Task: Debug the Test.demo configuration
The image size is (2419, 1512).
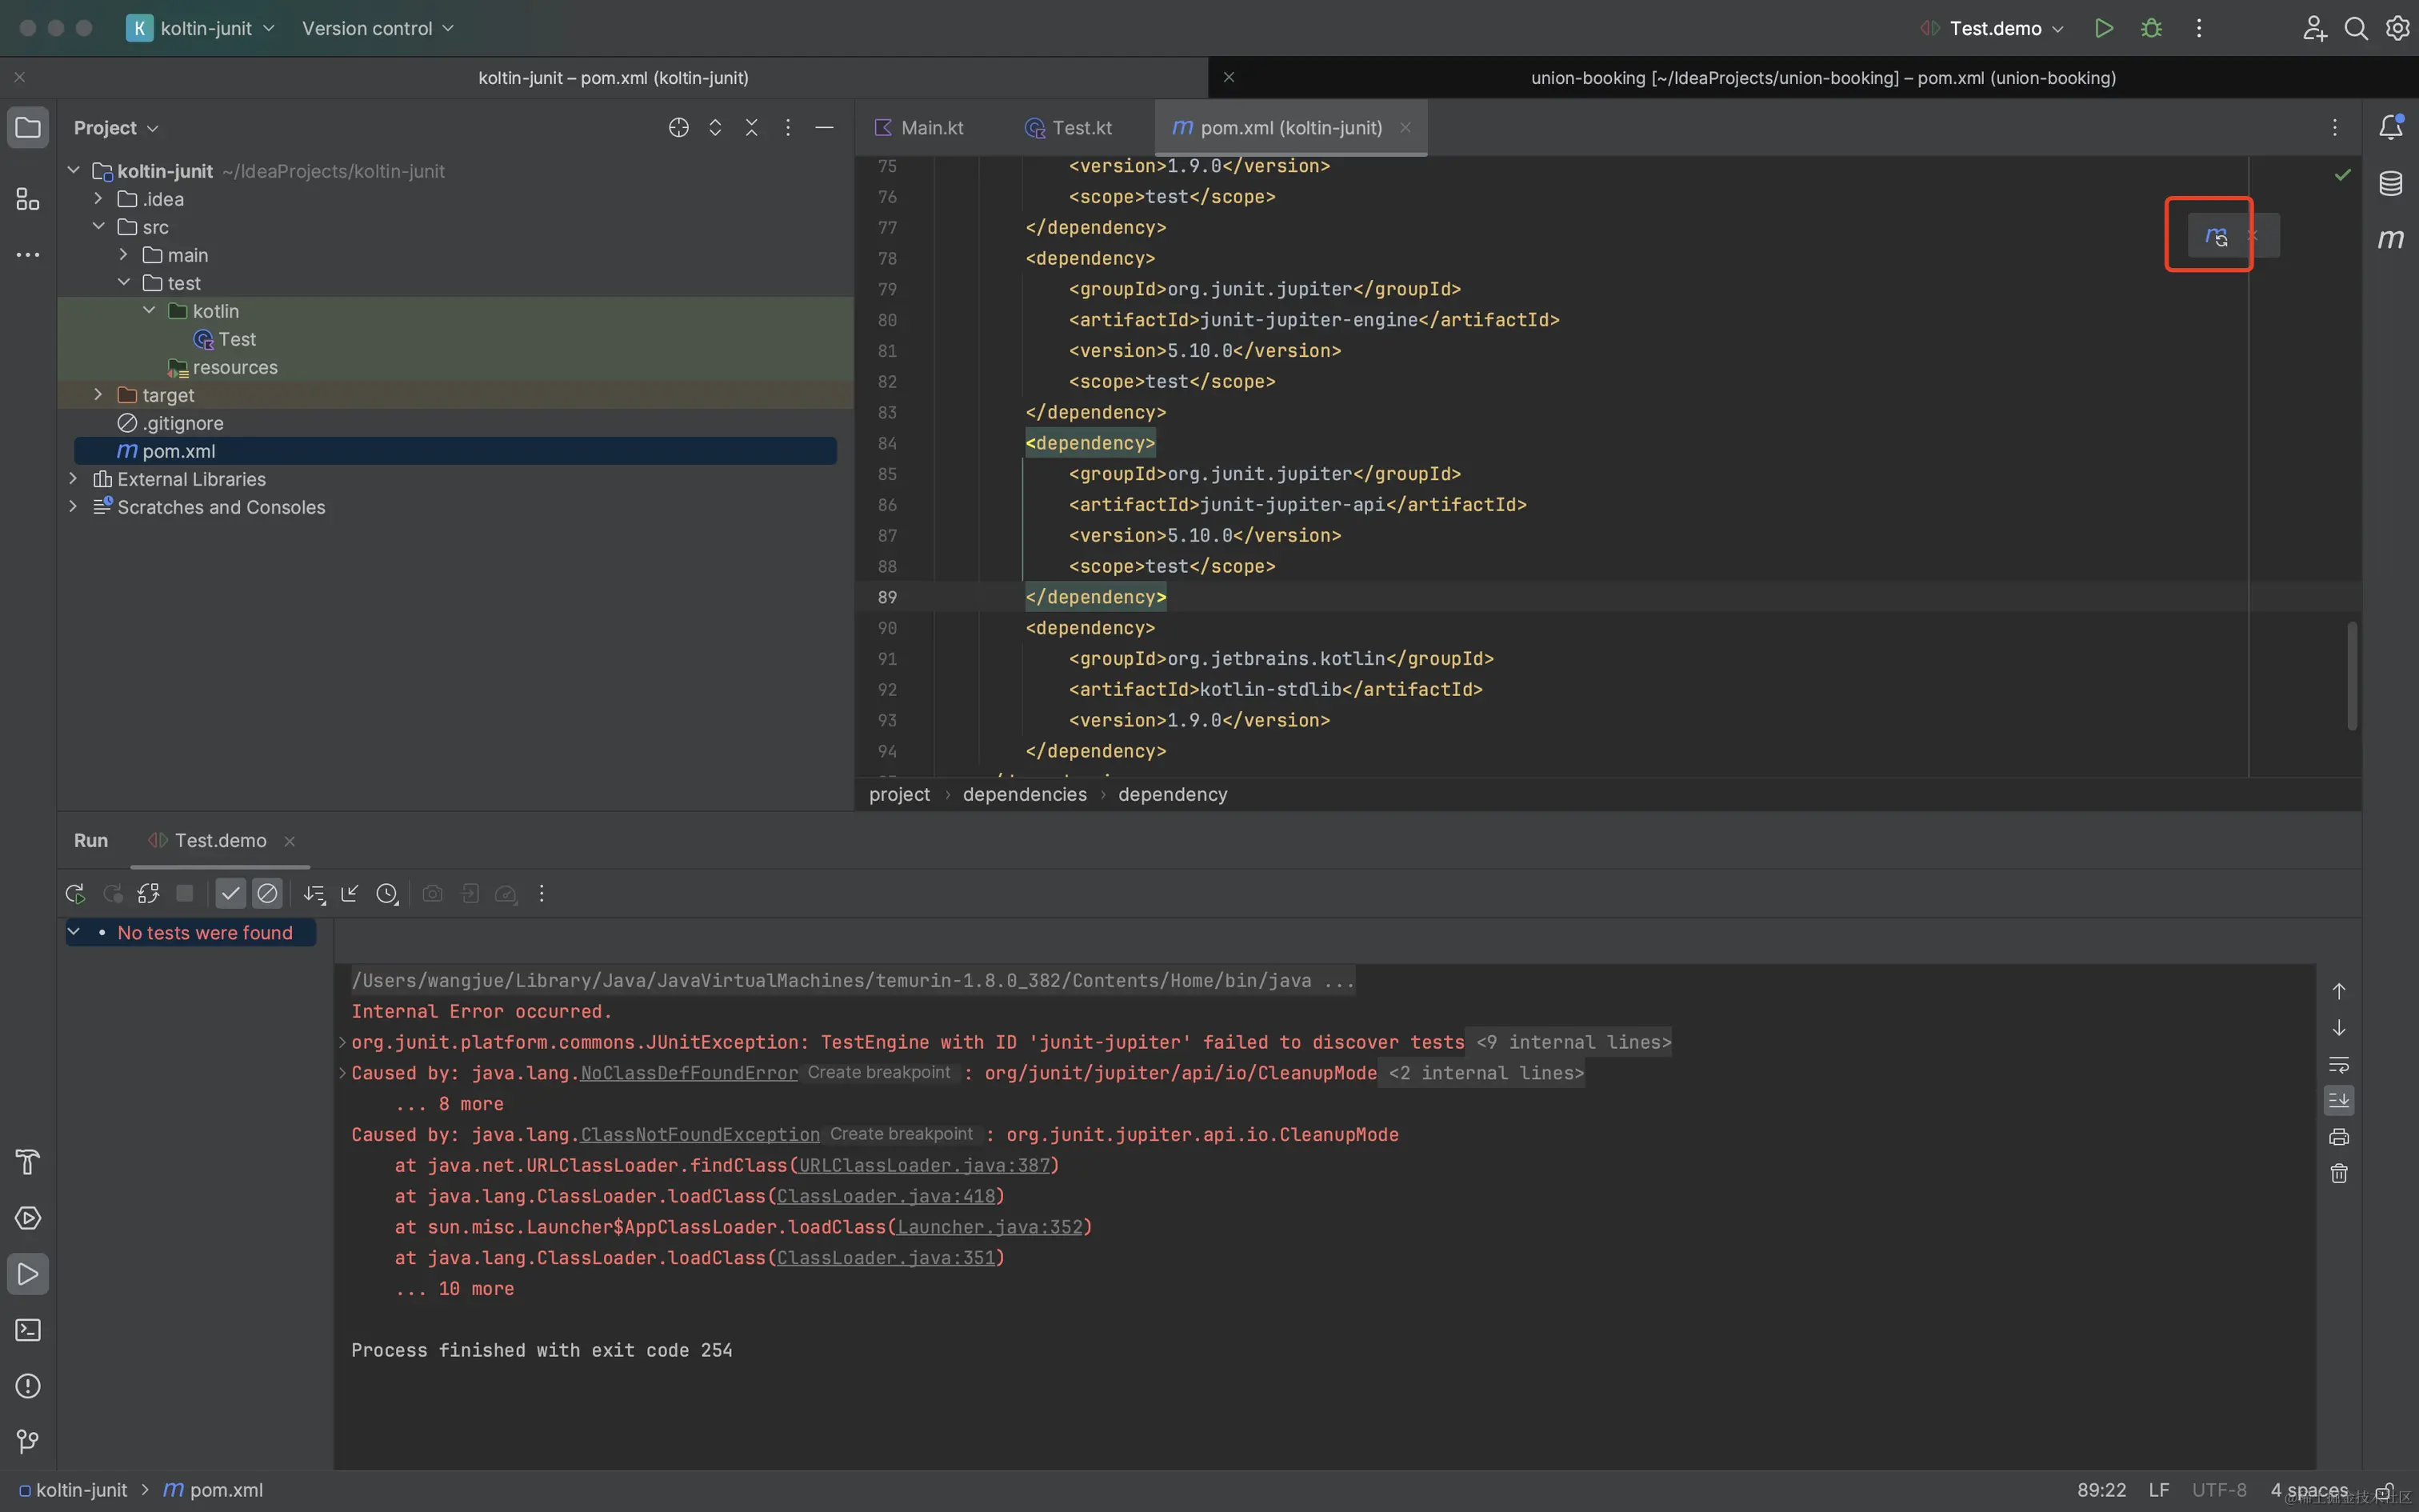Action: point(2151,28)
